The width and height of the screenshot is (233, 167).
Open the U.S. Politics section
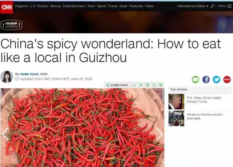[39, 6]
